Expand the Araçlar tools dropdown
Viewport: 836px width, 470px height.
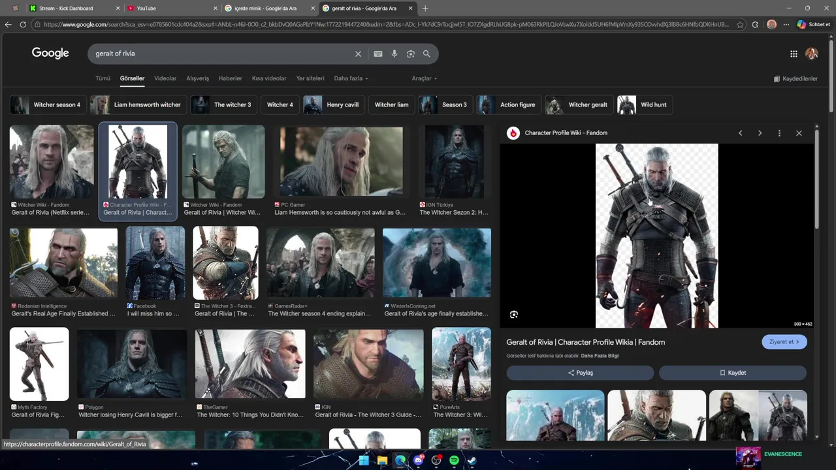425,78
